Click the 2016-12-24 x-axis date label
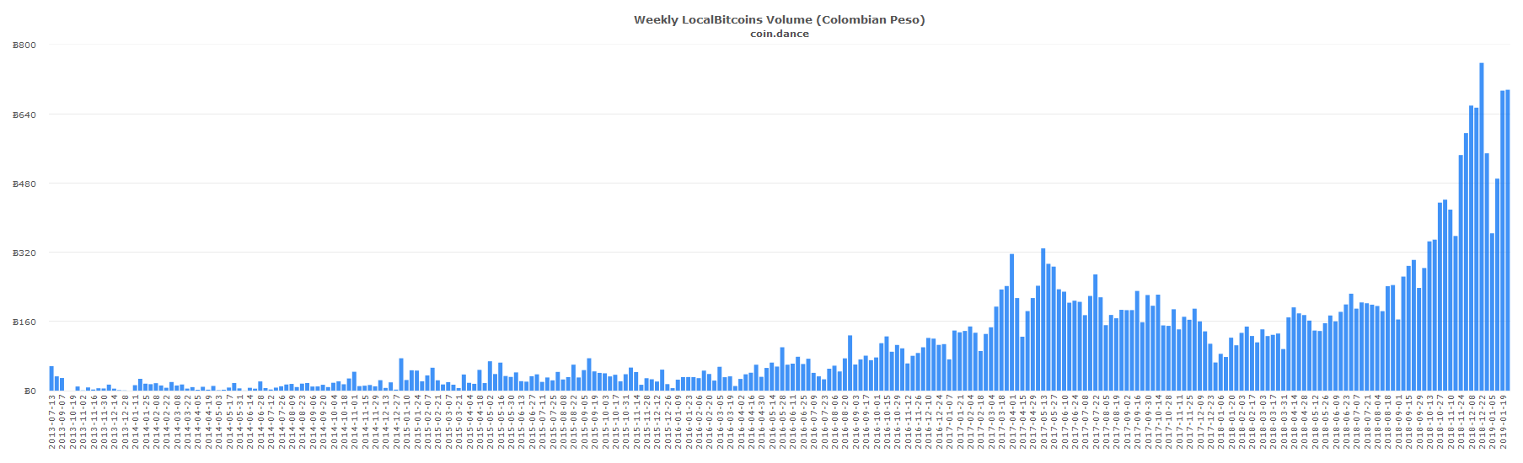This screenshot has width=1523, height=463. click(939, 422)
